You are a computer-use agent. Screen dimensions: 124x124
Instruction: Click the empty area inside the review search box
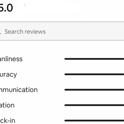click(85, 31)
